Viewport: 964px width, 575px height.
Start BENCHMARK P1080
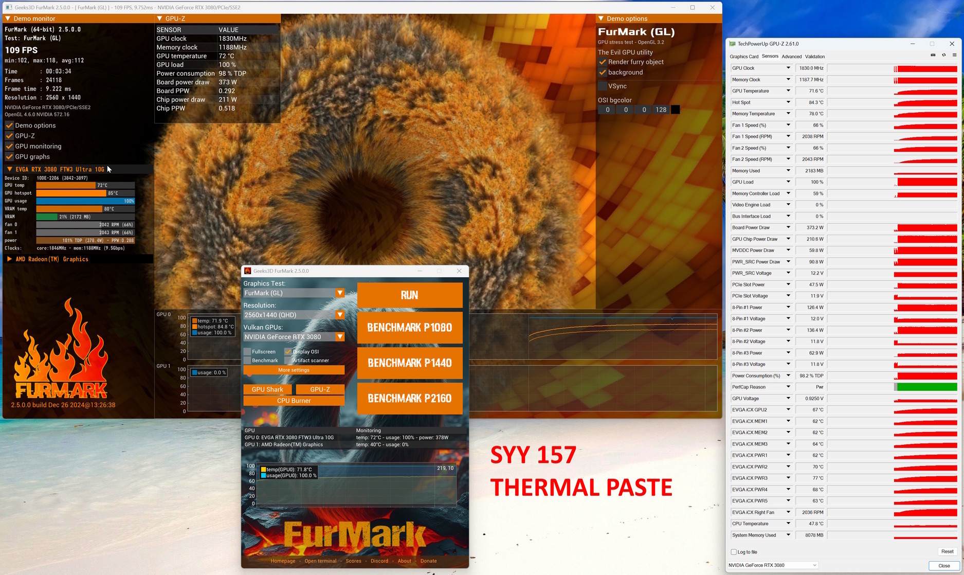coord(410,328)
